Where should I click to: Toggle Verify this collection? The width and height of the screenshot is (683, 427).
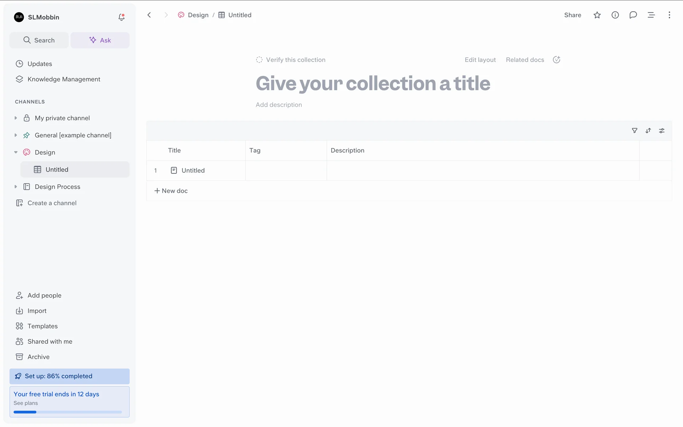(291, 60)
